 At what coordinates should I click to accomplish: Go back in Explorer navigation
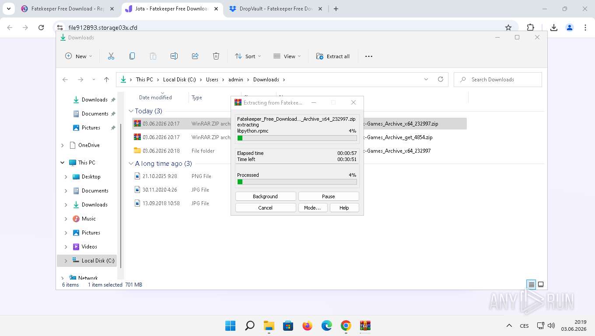(x=65, y=80)
